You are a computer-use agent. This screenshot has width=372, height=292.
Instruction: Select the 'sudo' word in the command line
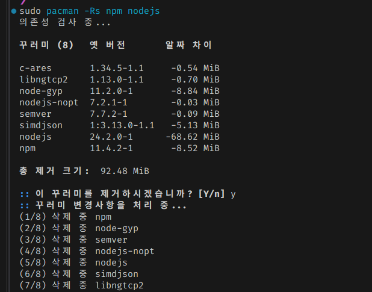point(30,11)
